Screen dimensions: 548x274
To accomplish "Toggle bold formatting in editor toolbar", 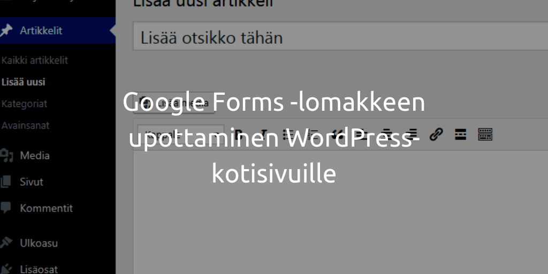I will pyautogui.click(x=239, y=134).
